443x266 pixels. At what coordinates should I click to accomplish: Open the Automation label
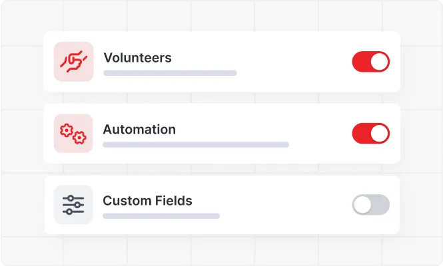(139, 130)
